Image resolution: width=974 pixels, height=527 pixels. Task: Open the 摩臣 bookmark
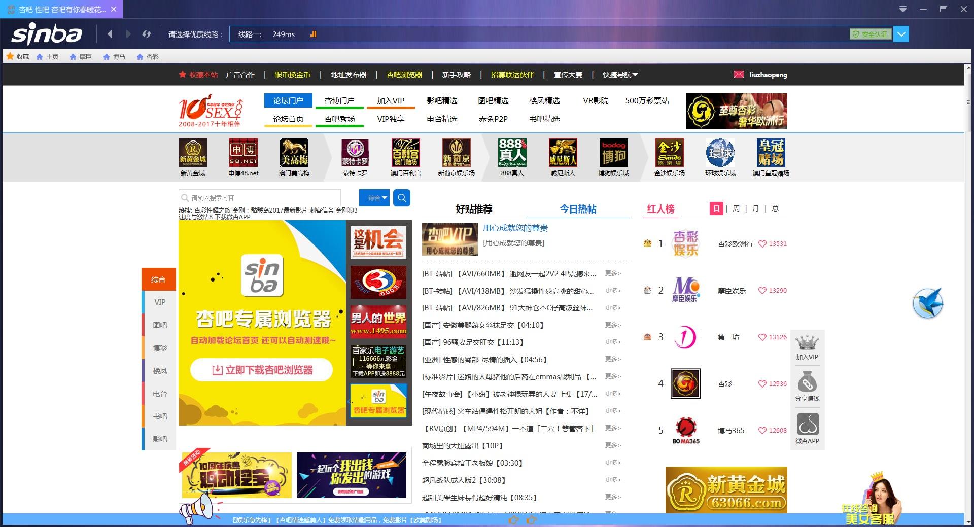(81, 57)
